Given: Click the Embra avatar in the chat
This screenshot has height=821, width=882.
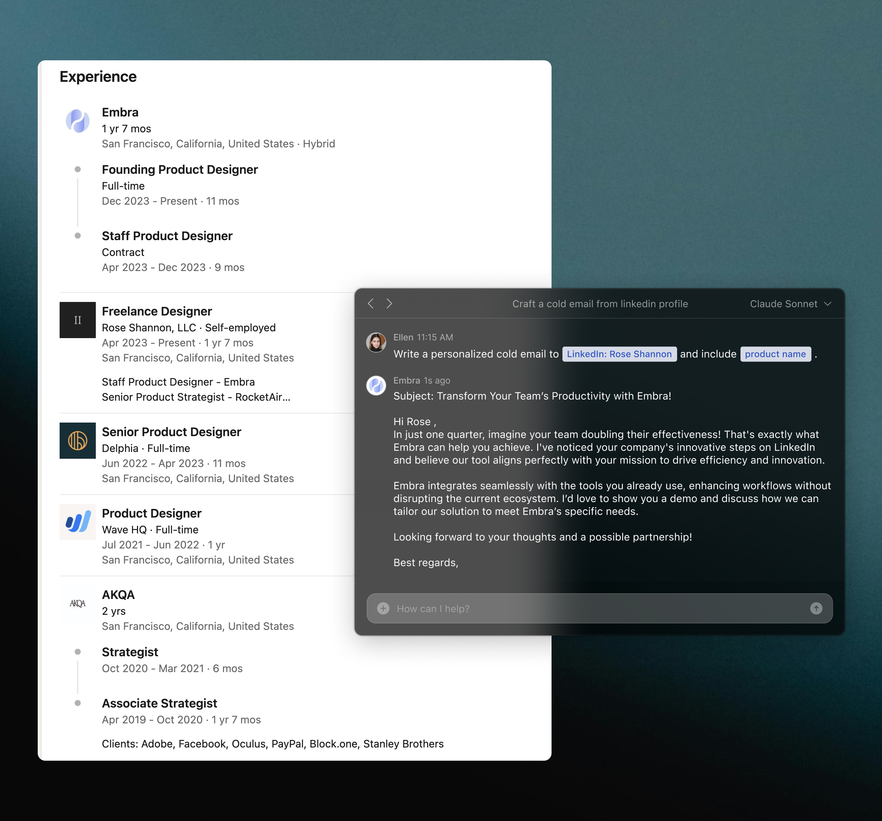Looking at the screenshot, I should (376, 386).
